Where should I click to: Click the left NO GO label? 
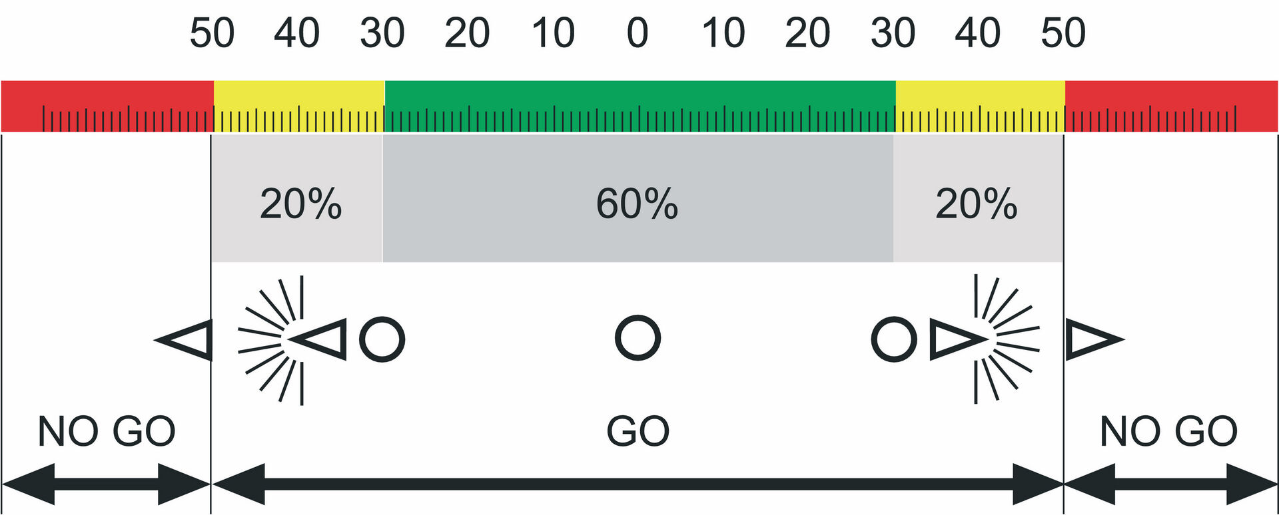point(107,431)
